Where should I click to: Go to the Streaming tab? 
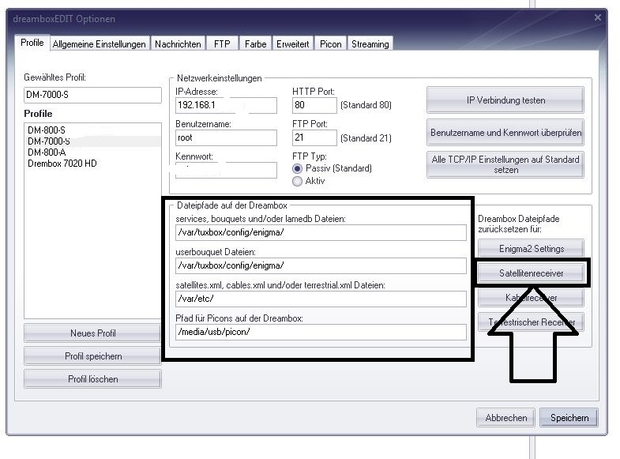point(370,44)
